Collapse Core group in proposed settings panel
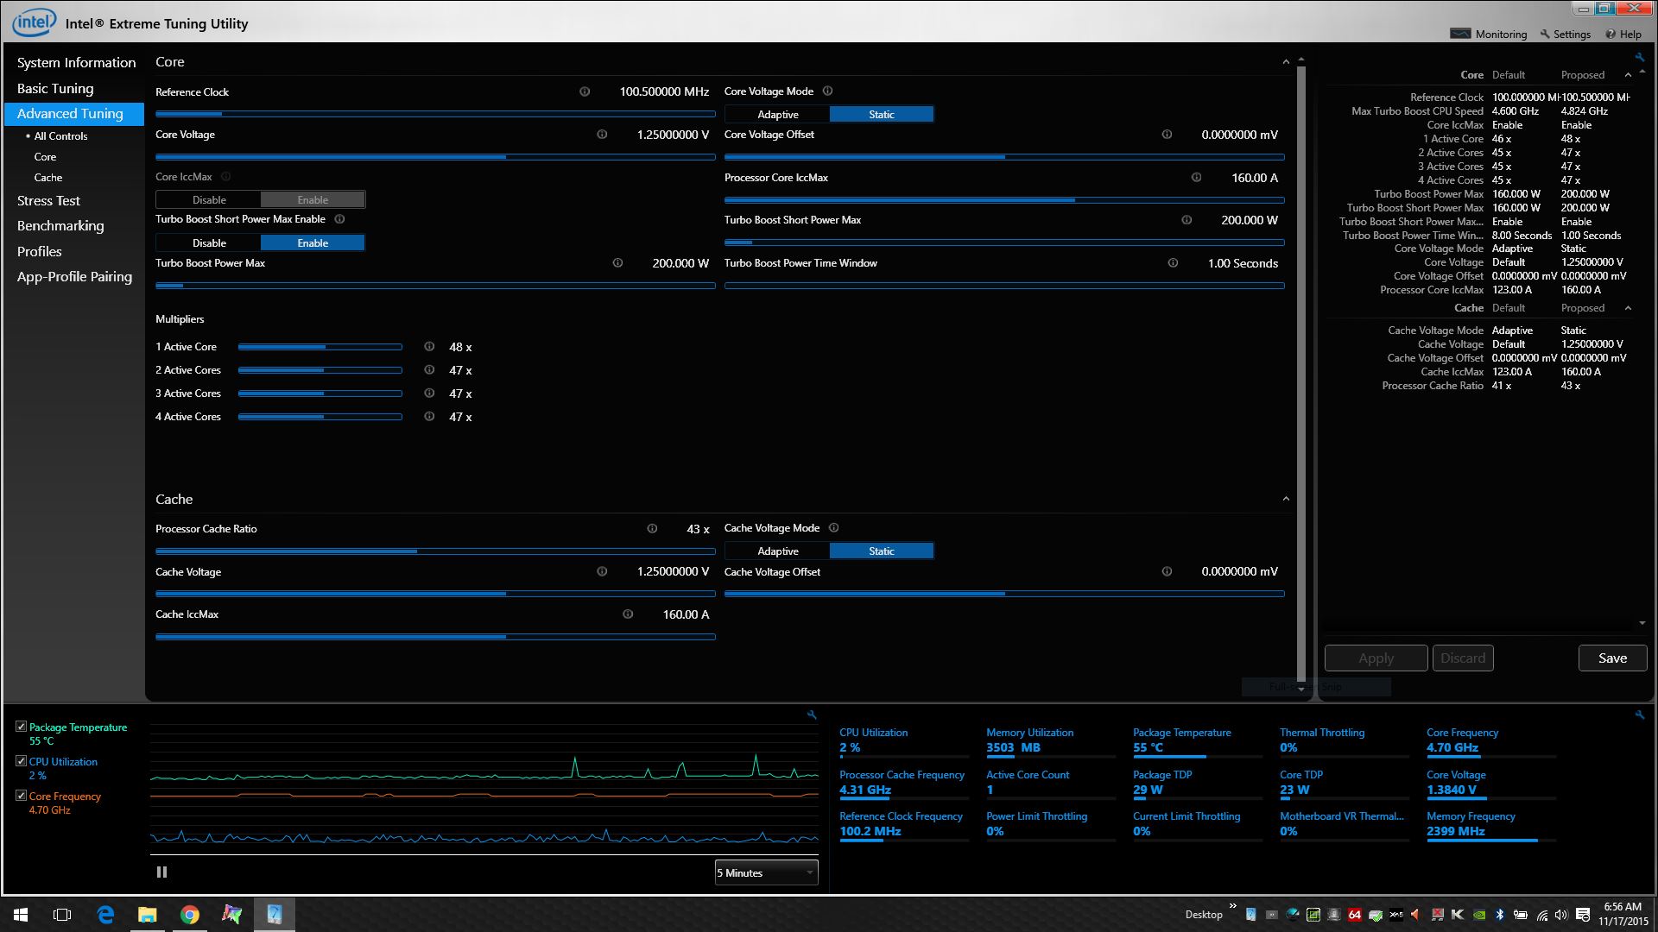Viewport: 1658px width, 932px height. tap(1628, 75)
